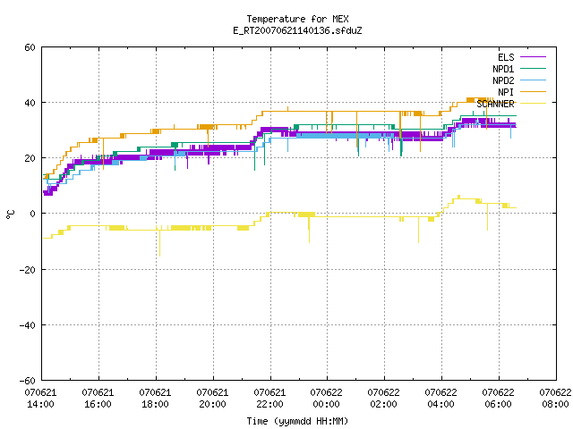Click the purple ELS legend line sample

(533, 57)
